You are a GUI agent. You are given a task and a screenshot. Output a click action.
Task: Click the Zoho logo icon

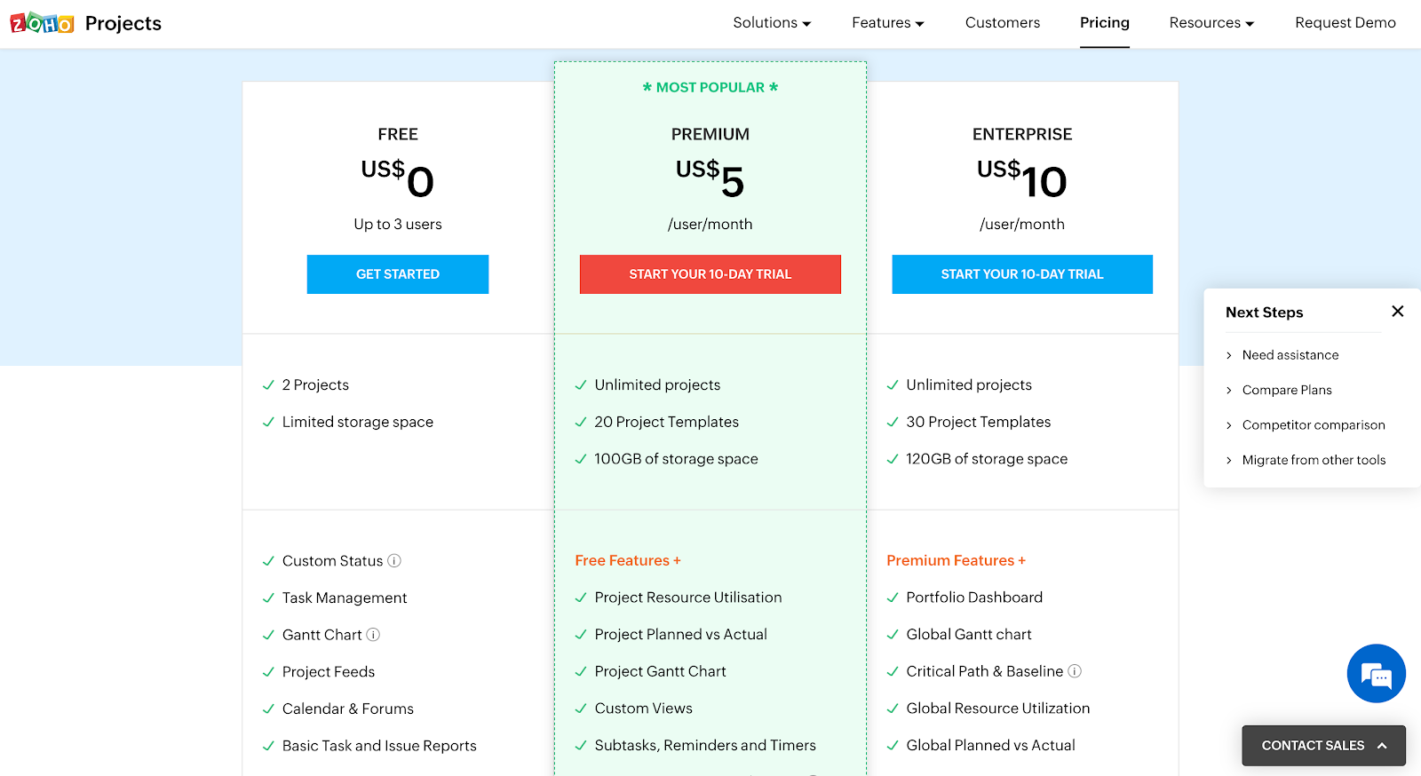coord(42,23)
